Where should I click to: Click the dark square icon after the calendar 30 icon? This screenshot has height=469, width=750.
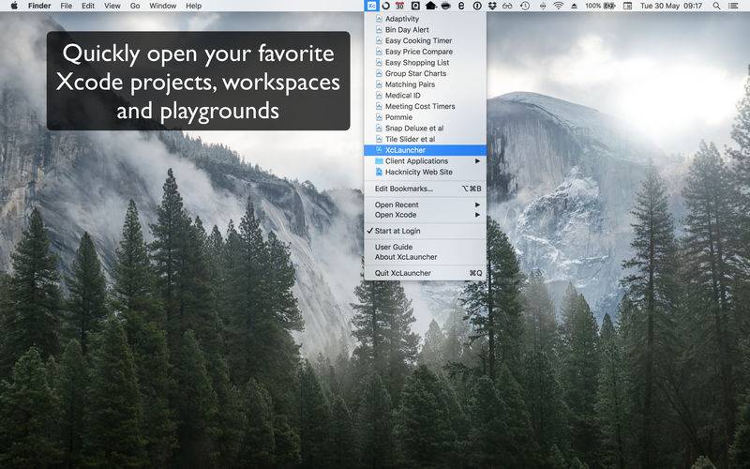click(415, 6)
